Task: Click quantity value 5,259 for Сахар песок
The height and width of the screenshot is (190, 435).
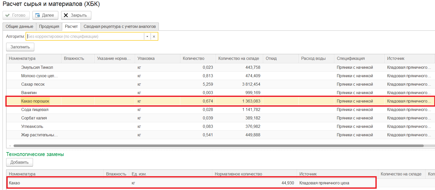Action: [208, 84]
